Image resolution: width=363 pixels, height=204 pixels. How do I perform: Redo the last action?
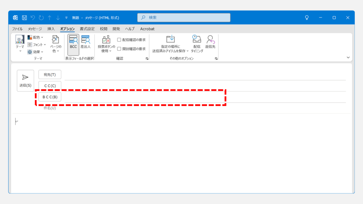(41, 18)
